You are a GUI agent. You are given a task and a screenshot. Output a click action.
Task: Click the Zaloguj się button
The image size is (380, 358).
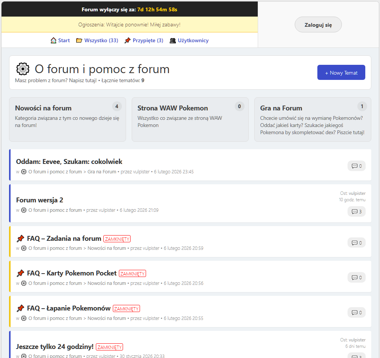(318, 24)
